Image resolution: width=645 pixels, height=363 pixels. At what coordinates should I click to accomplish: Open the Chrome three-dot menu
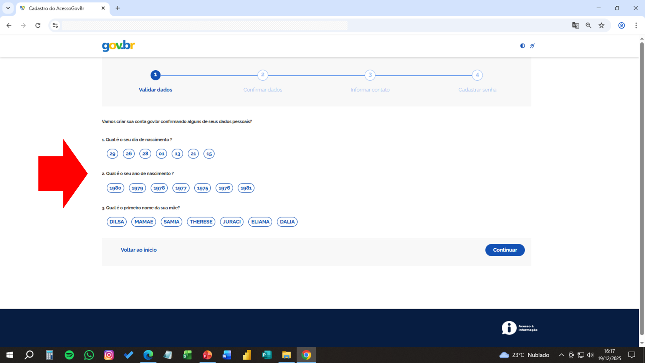(636, 25)
